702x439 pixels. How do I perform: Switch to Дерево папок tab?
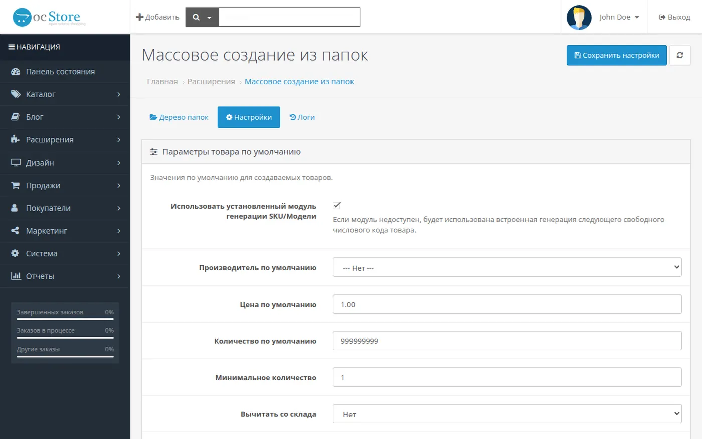tap(179, 117)
